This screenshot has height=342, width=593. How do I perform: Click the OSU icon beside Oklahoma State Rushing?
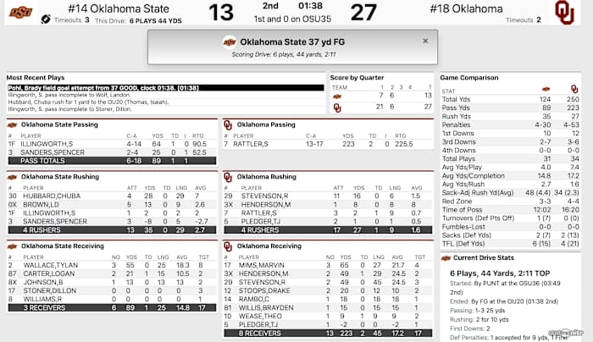tap(12, 177)
